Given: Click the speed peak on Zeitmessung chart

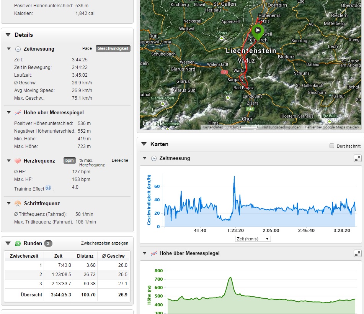Looking at the screenshot, I should tap(234, 177).
